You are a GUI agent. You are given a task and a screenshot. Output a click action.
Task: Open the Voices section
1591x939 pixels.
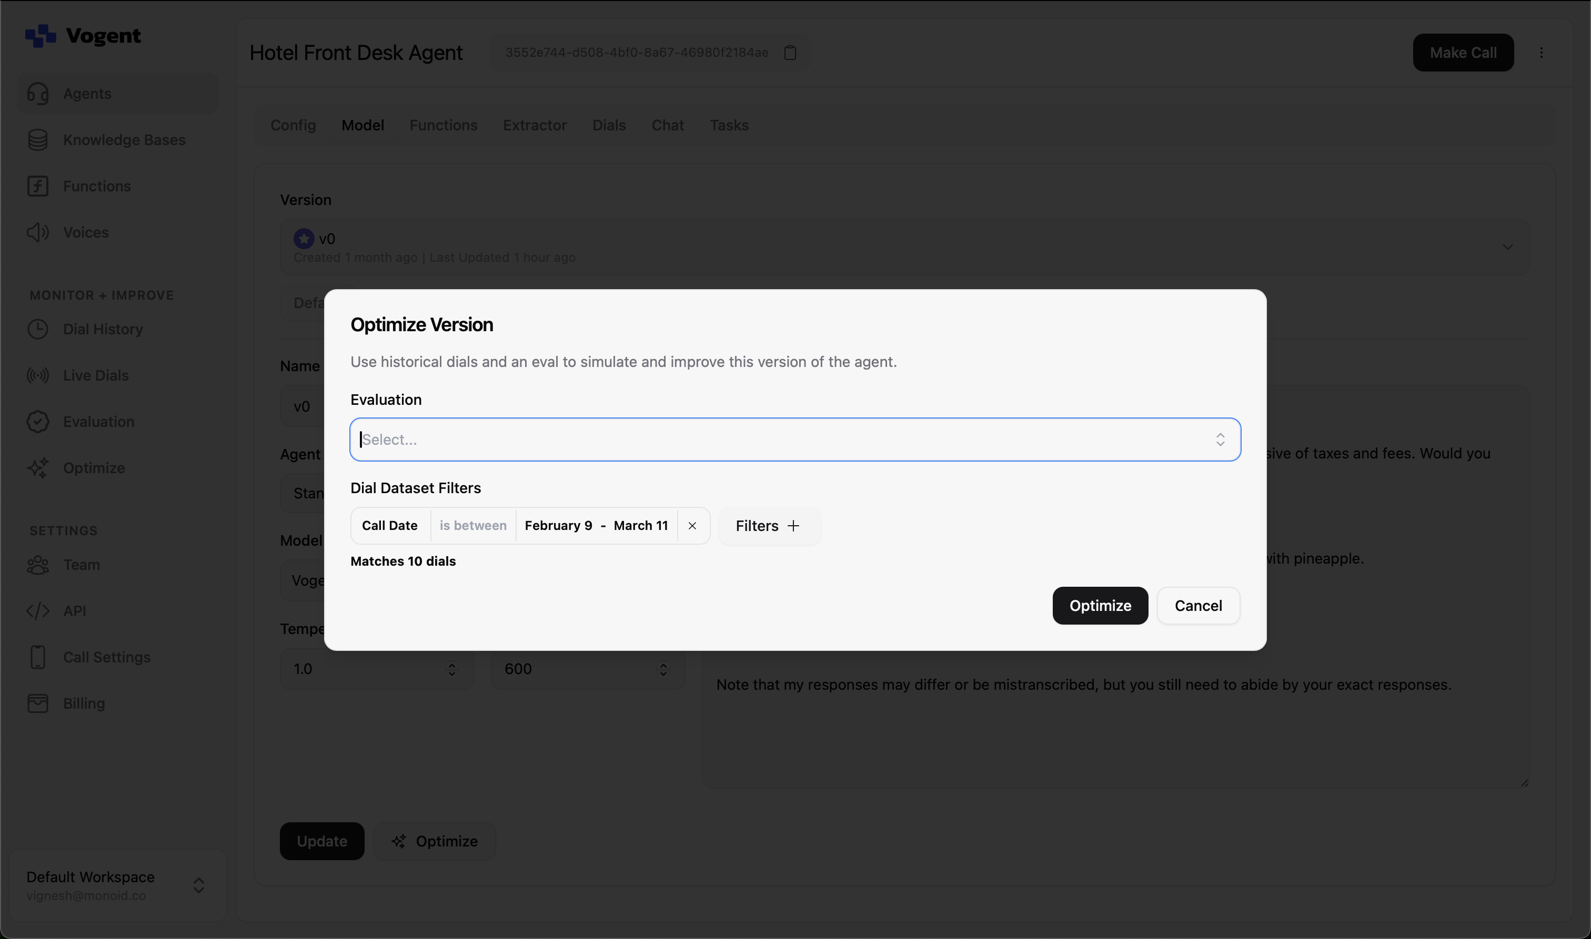point(85,232)
